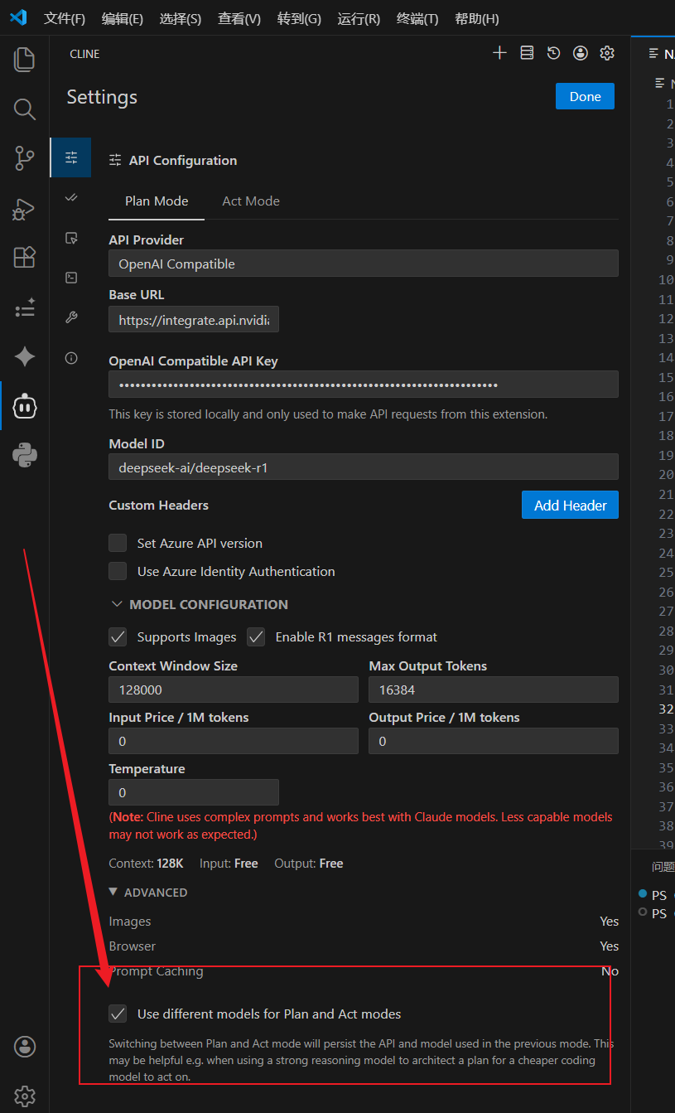Open the MCP servers panel
Screen dimensions: 675x1113
point(526,52)
